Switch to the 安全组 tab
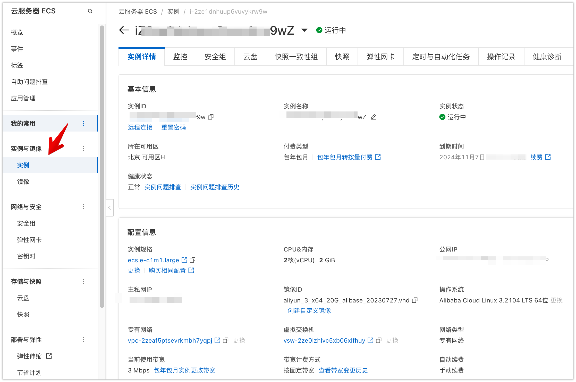 click(215, 57)
